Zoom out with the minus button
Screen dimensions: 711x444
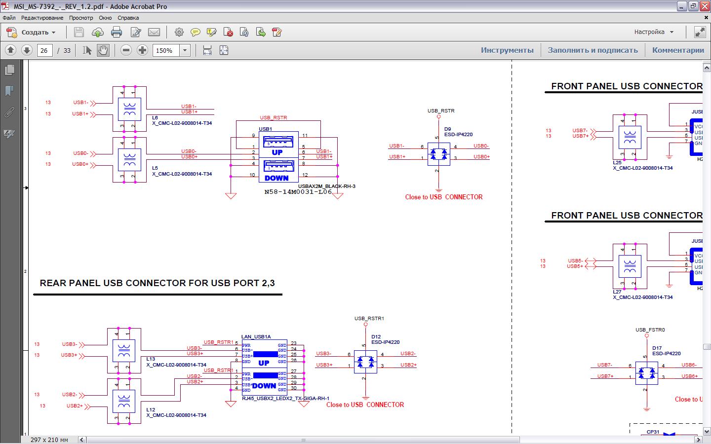pos(126,50)
